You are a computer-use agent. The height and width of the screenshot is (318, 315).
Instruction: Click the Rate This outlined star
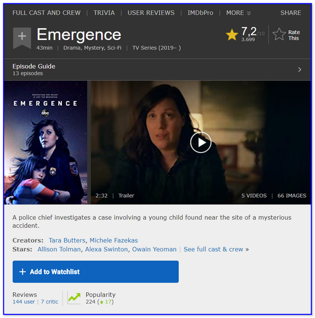pos(279,34)
